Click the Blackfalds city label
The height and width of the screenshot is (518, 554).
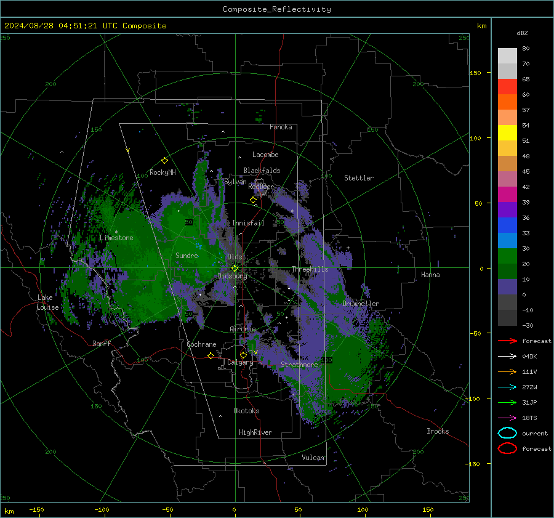pyautogui.click(x=262, y=171)
